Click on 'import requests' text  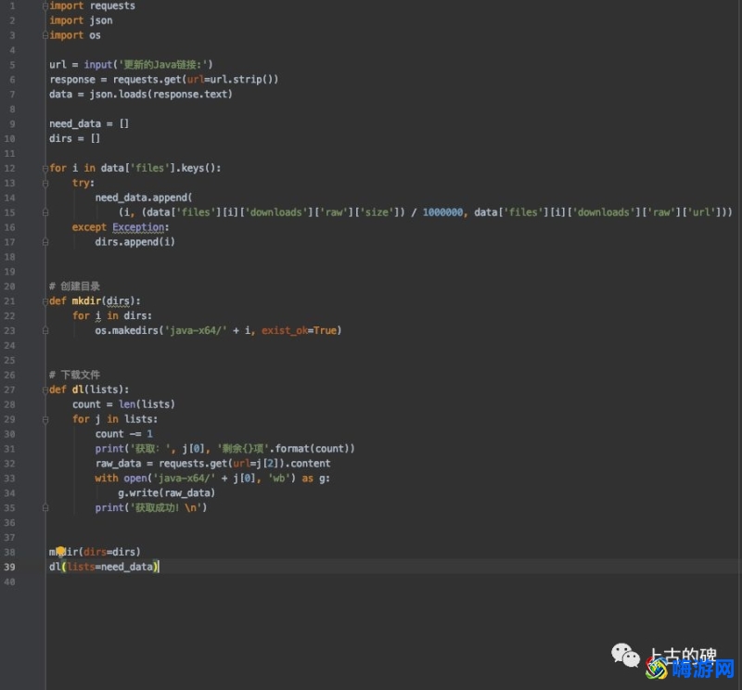(92, 6)
